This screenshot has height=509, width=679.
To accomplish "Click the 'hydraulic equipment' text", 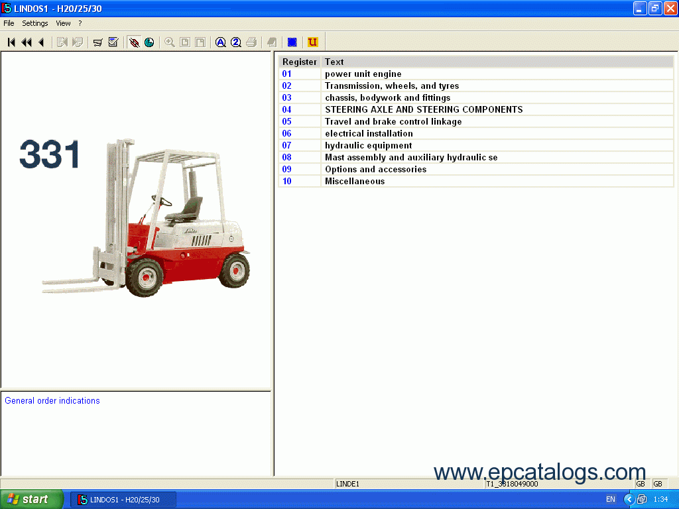I will click(369, 145).
